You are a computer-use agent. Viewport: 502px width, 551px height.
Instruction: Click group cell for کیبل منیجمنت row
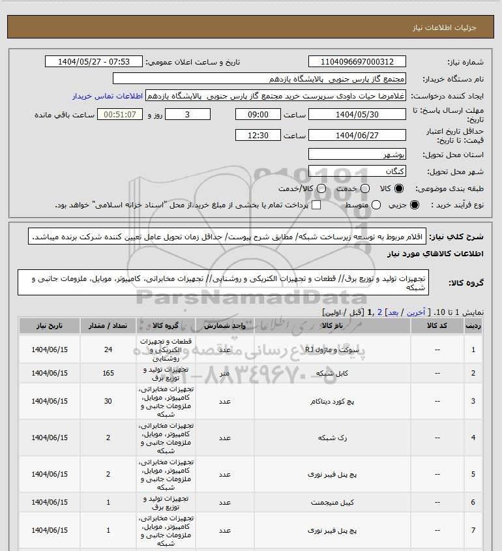(x=166, y=503)
